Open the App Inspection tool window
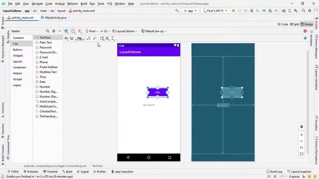Image resolution: width=319 pixels, height=179 pixels. coord(122,172)
